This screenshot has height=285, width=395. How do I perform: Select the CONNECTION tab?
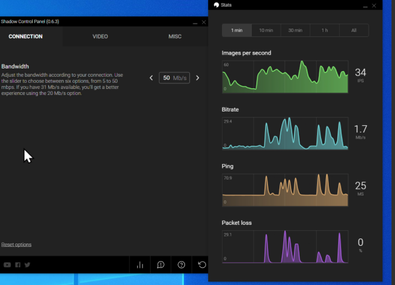[x=26, y=36]
